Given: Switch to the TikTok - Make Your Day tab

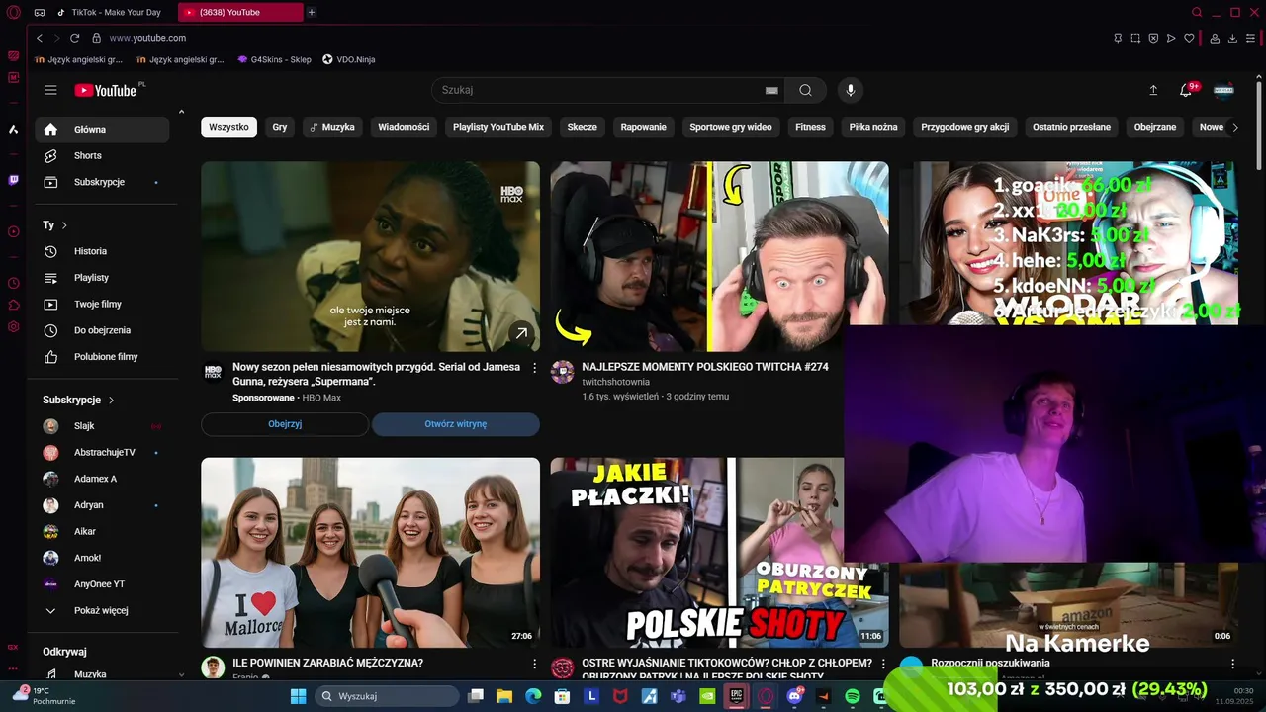Looking at the screenshot, I should pos(116,12).
